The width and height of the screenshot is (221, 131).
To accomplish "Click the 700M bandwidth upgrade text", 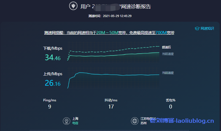I will 161,33.
